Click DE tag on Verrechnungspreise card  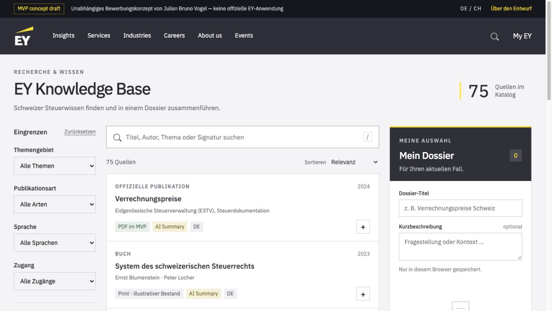point(196,227)
